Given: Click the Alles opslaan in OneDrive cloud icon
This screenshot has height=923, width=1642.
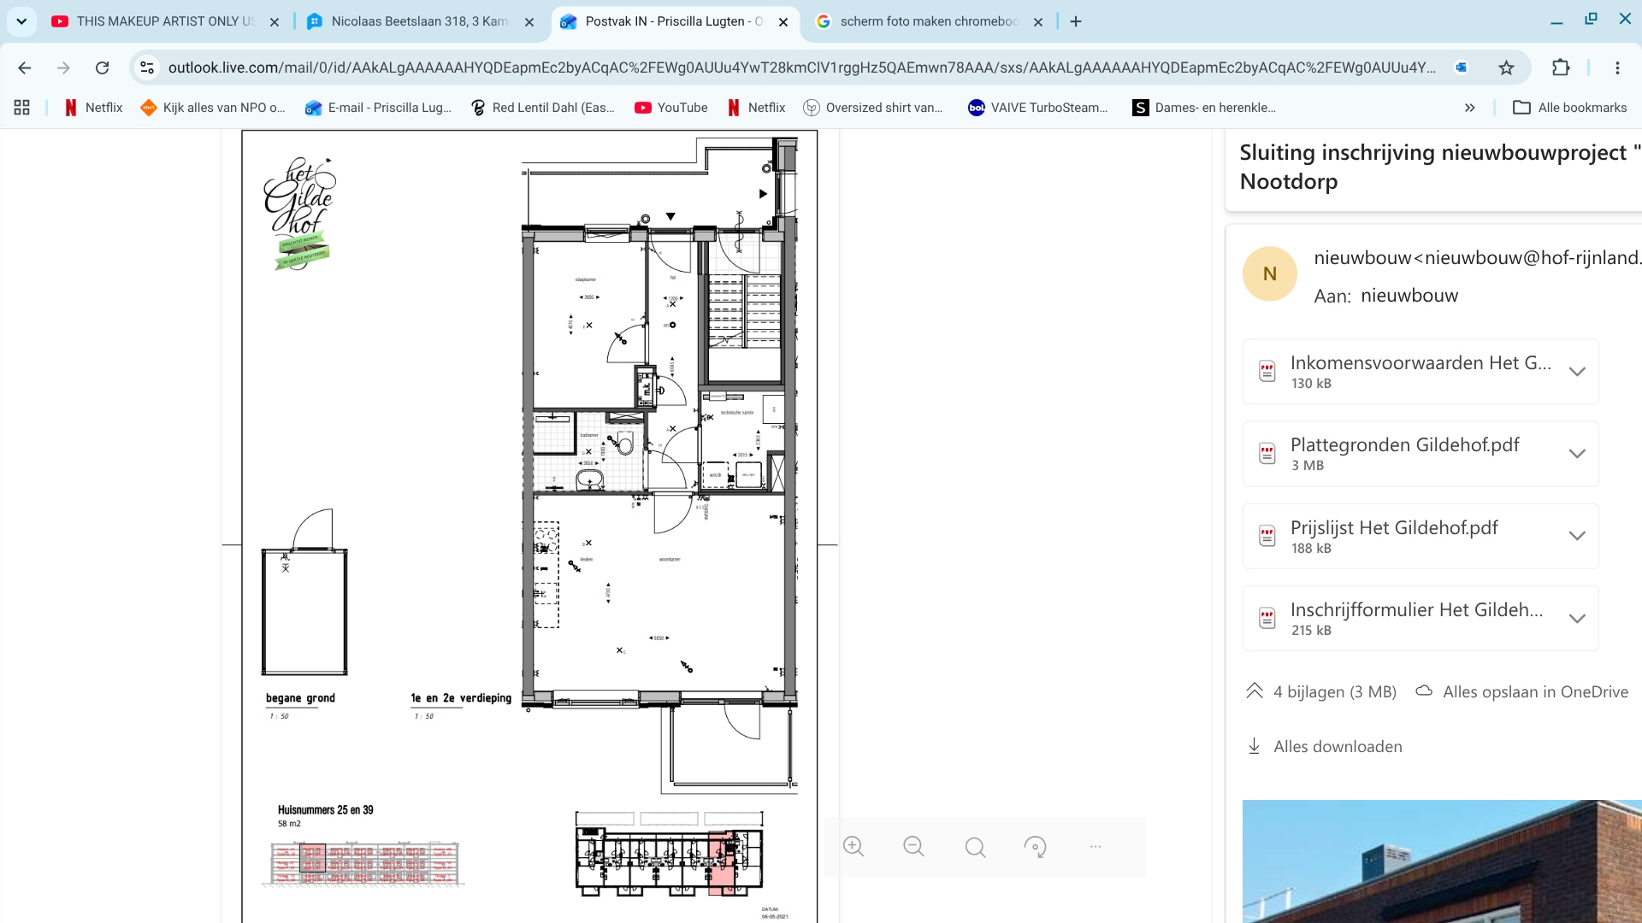Looking at the screenshot, I should pos(1424,691).
